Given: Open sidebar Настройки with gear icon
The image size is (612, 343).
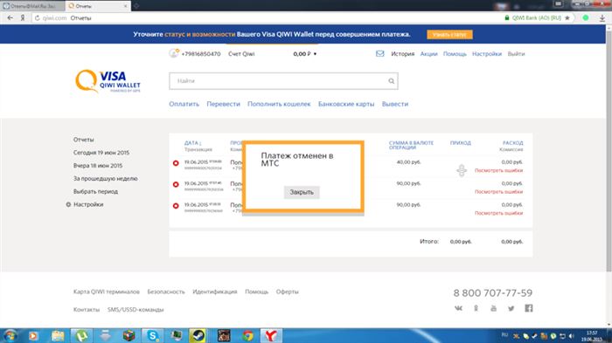Looking at the screenshot, I should [88, 204].
